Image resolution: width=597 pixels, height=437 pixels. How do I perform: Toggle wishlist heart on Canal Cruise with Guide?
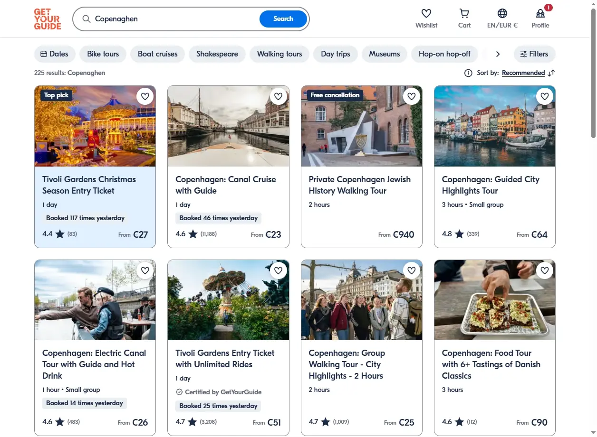coord(278,96)
